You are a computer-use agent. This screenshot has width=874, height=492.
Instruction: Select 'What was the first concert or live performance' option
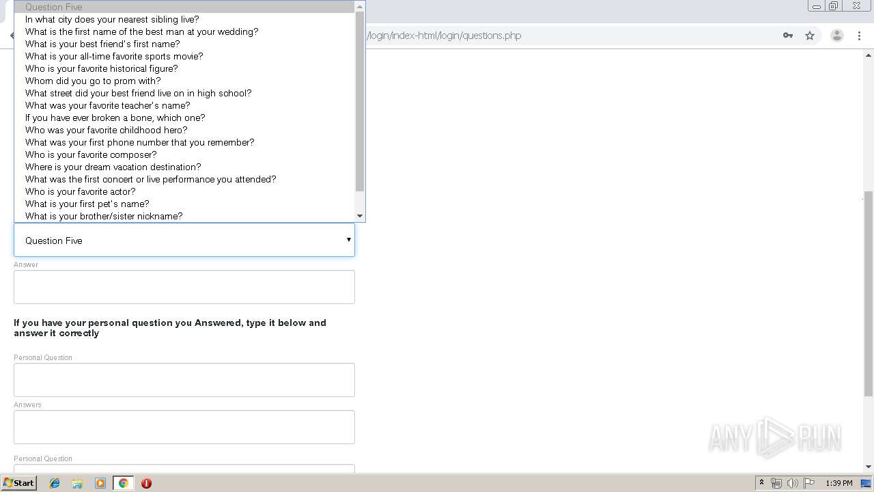[184, 179]
